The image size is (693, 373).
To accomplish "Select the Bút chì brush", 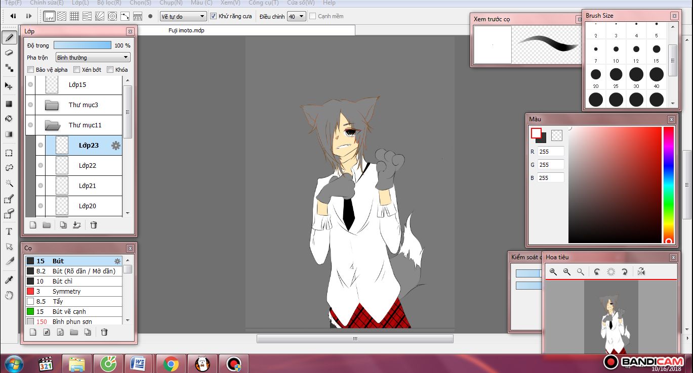I will click(x=64, y=281).
